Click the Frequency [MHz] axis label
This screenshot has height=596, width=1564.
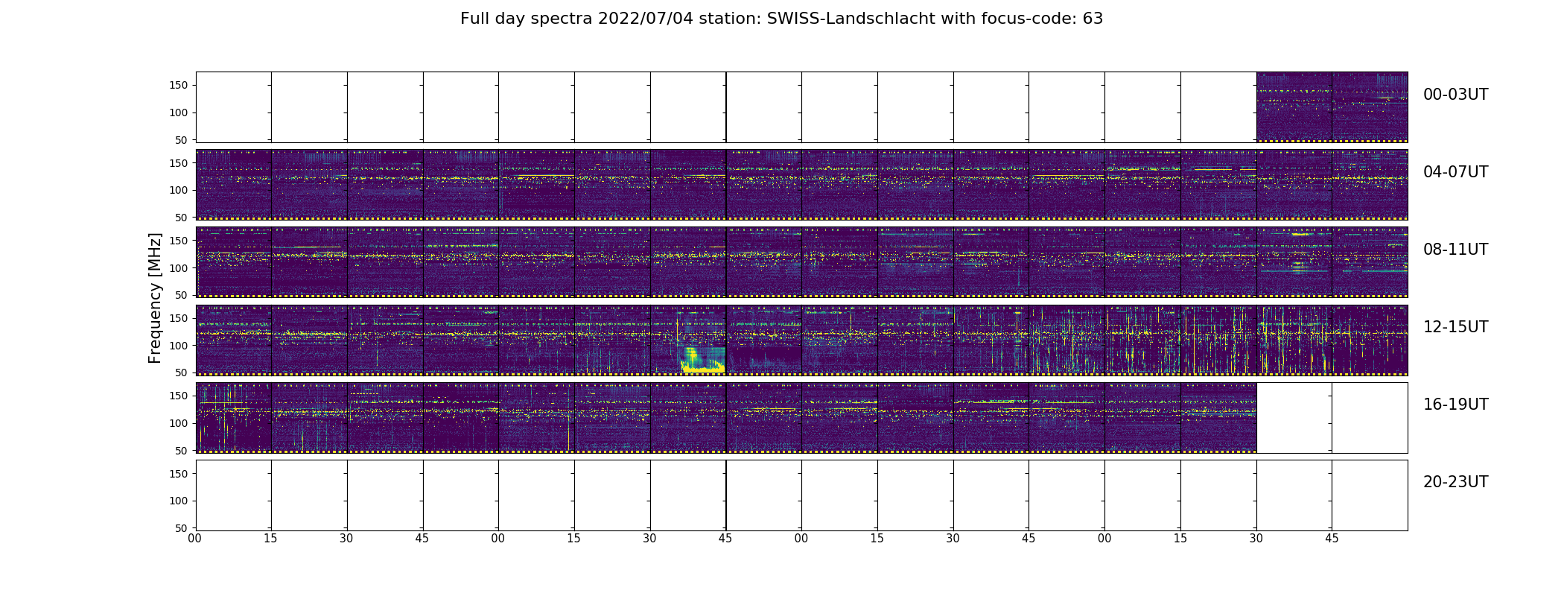tap(155, 298)
